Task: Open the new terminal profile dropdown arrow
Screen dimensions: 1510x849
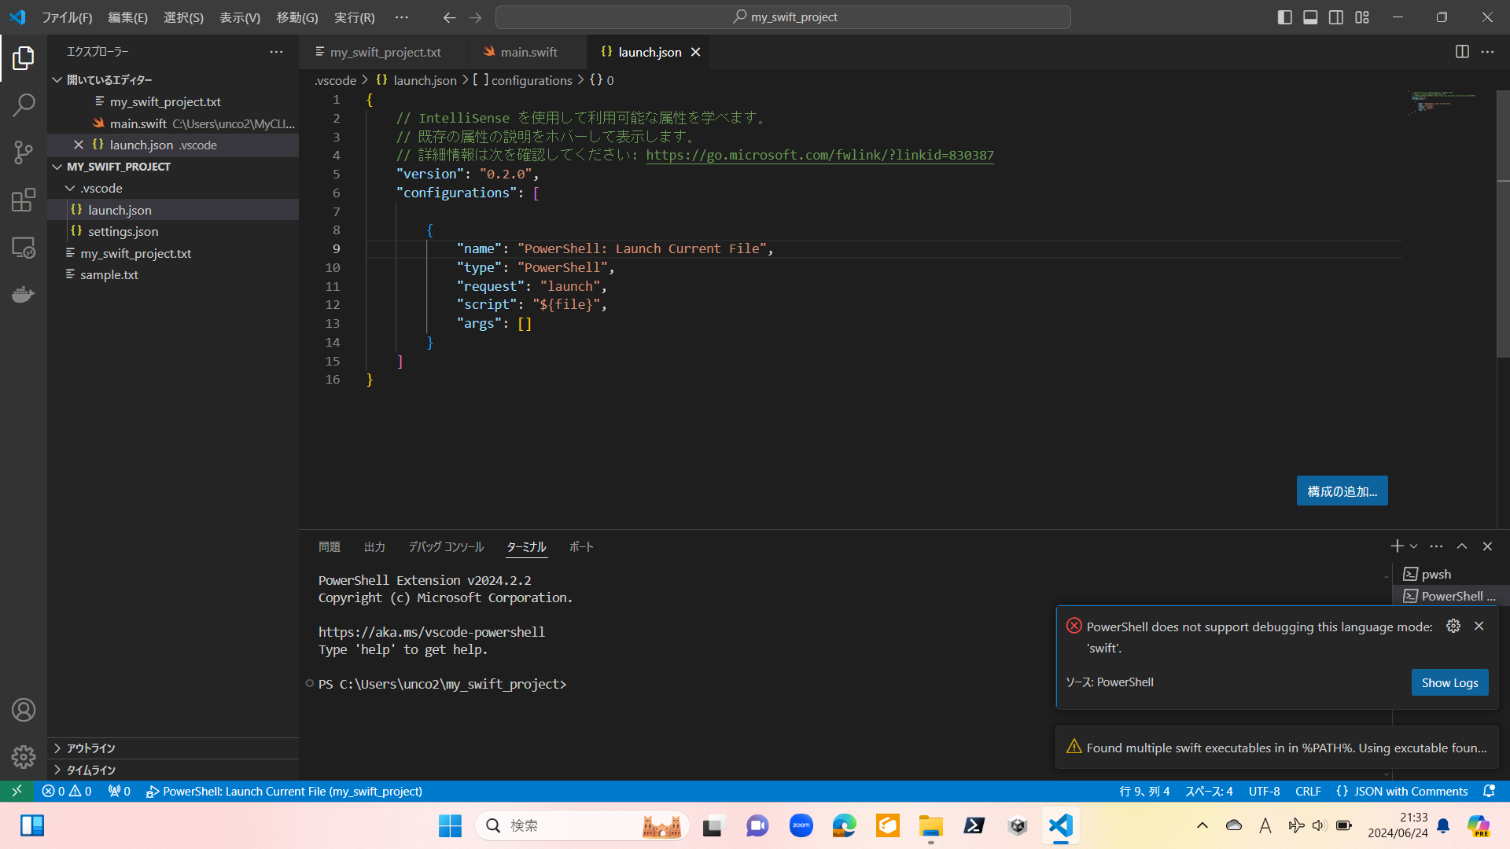Action: 1414,546
